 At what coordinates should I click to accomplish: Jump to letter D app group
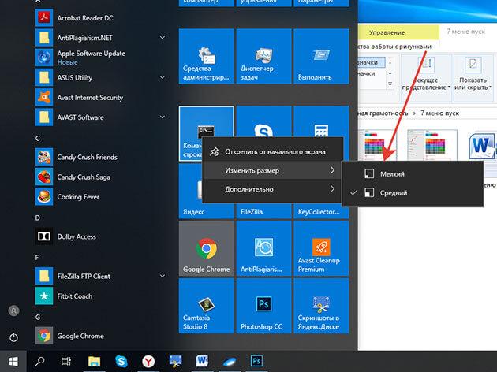(38, 218)
